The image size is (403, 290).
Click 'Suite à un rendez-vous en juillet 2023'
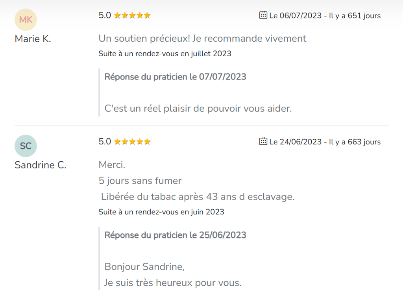point(165,54)
